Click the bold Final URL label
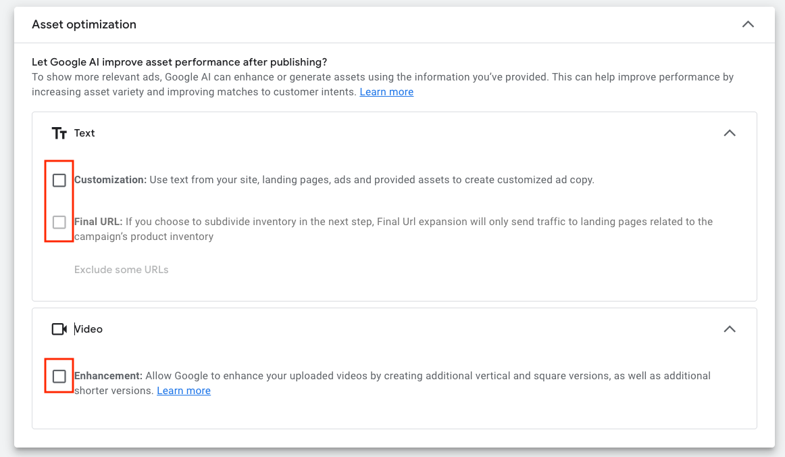 pyautogui.click(x=98, y=222)
